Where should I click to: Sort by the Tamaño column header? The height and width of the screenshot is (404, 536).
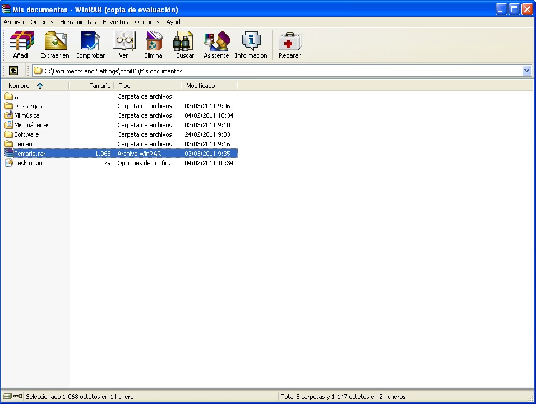click(91, 86)
